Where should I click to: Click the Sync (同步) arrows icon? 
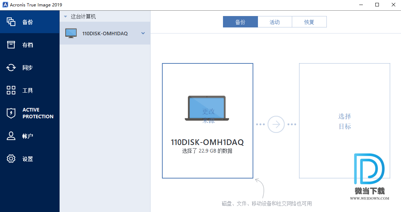tap(11, 67)
